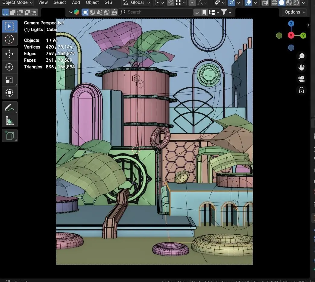
Task: Select the Move tool
Action: pos(9,54)
